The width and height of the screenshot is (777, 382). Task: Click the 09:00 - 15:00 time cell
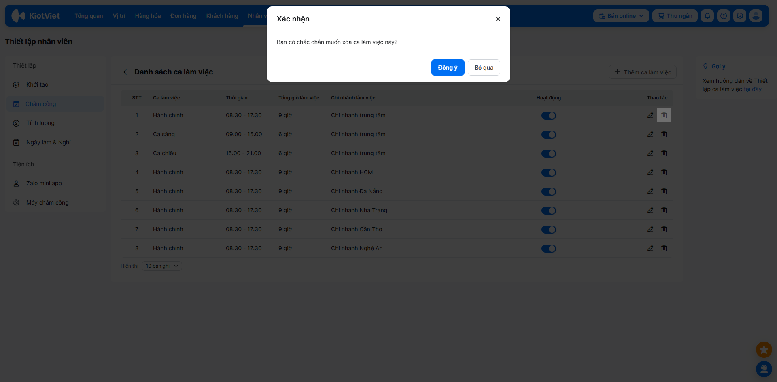[x=244, y=134]
